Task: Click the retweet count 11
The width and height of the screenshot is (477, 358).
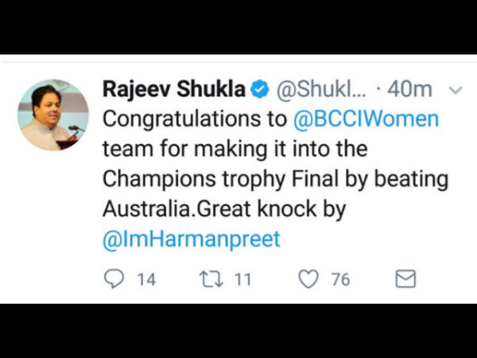Action: [243, 279]
